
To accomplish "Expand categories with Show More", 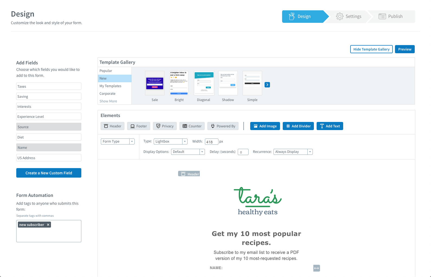I will click(x=108, y=101).
